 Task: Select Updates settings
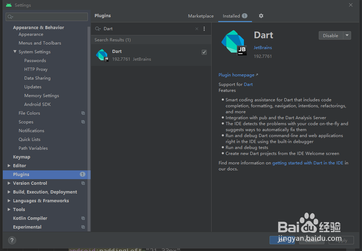tap(33, 87)
